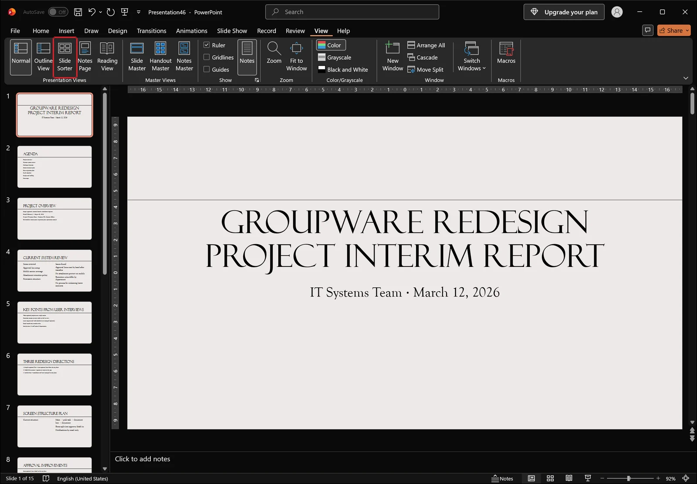Uncheck the Ruler checkbox

tap(207, 45)
